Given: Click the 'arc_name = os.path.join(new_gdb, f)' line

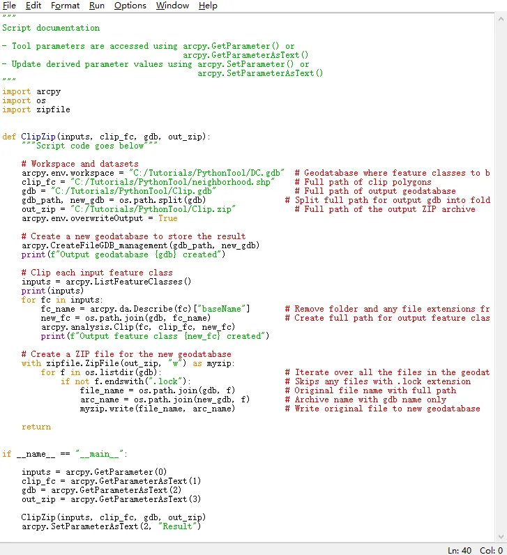Looking at the screenshot, I should click(165, 400).
